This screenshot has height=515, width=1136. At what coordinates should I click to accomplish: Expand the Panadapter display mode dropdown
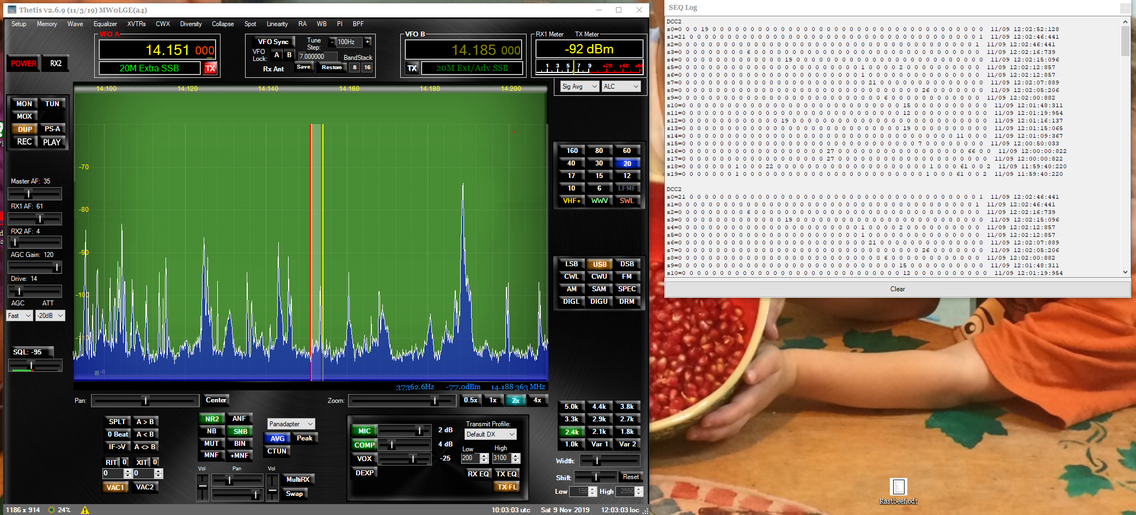click(x=291, y=424)
